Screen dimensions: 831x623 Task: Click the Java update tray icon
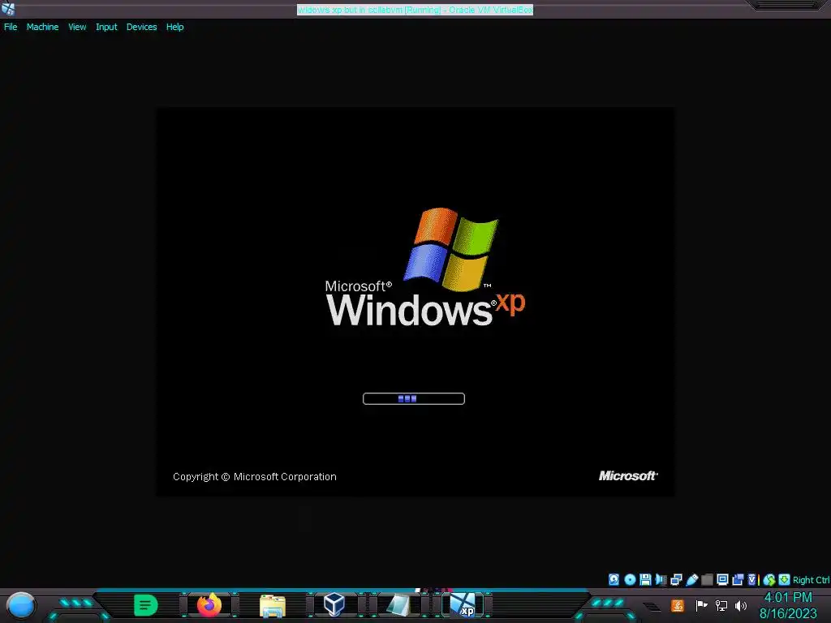[x=678, y=605]
